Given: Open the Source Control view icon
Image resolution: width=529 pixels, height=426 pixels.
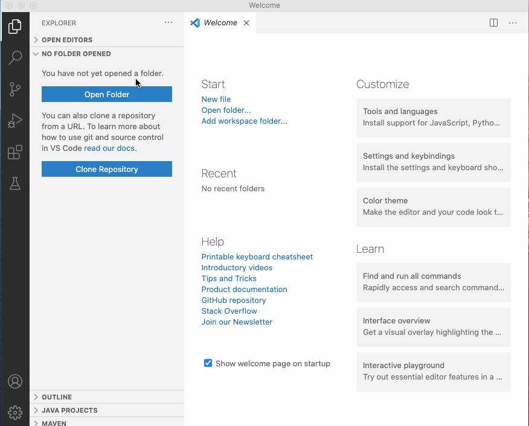Looking at the screenshot, I should (15, 89).
